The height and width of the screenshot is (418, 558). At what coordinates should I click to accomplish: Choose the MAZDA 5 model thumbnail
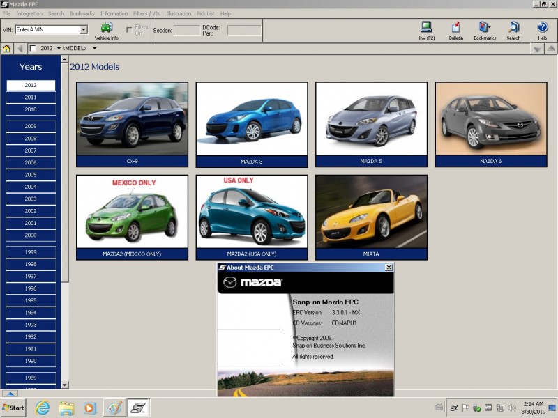click(371, 125)
